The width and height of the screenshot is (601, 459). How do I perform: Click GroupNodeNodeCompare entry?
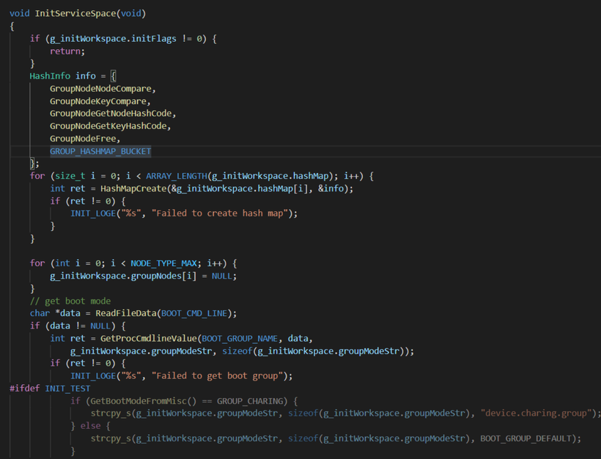(x=100, y=89)
